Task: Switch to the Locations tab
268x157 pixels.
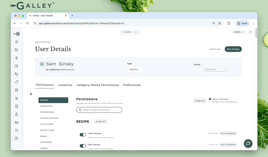Action: coord(65,85)
